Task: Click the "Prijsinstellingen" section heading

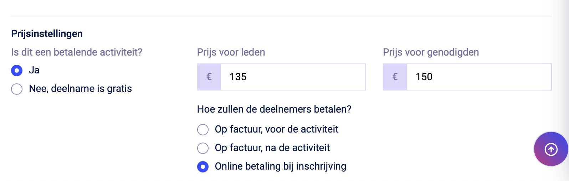Action: tap(47, 34)
